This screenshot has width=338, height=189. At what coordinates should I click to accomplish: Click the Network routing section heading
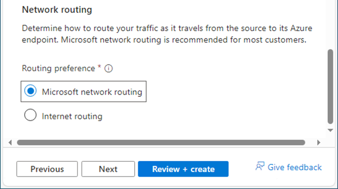tap(57, 10)
